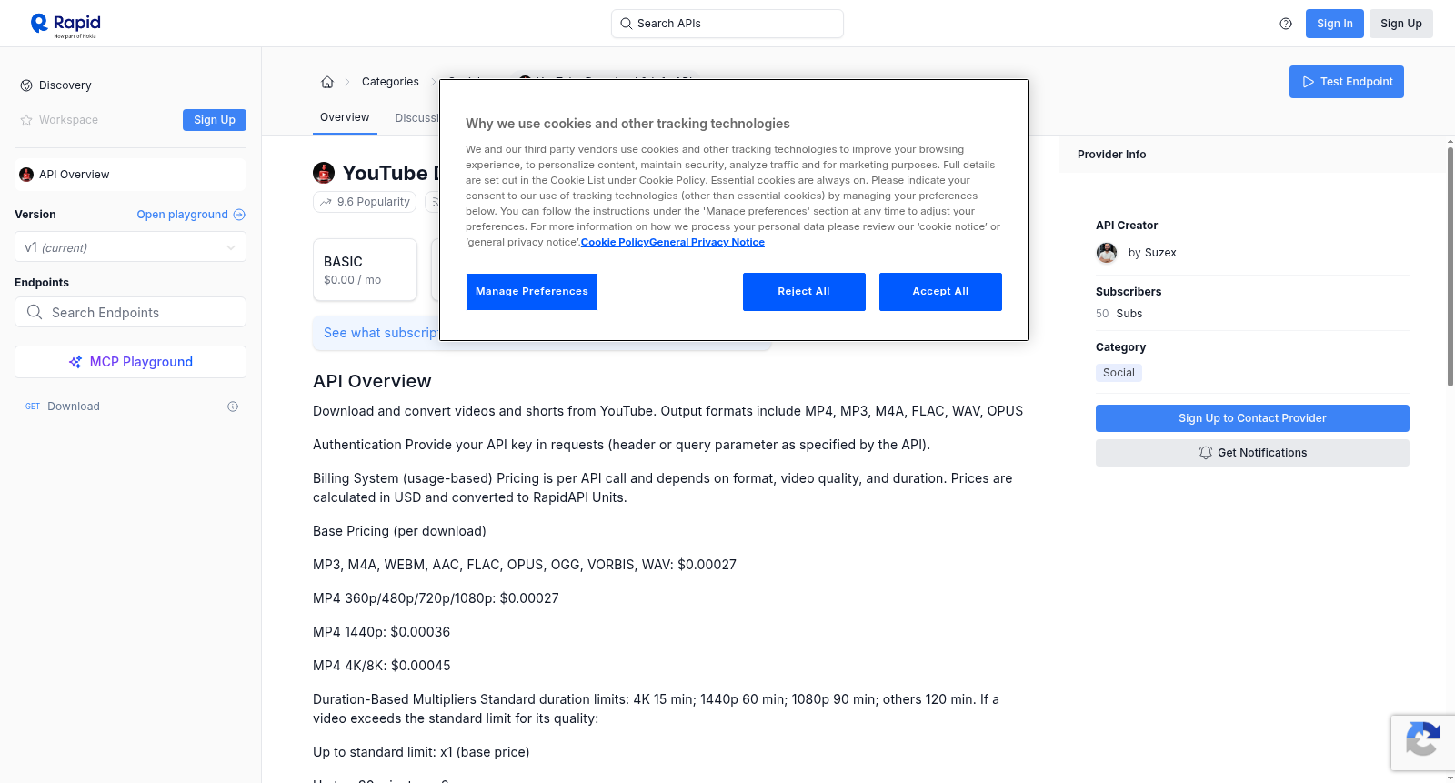The height and width of the screenshot is (783, 1455).
Task: Open Manage Preferences in cookie dialog
Action: click(532, 292)
